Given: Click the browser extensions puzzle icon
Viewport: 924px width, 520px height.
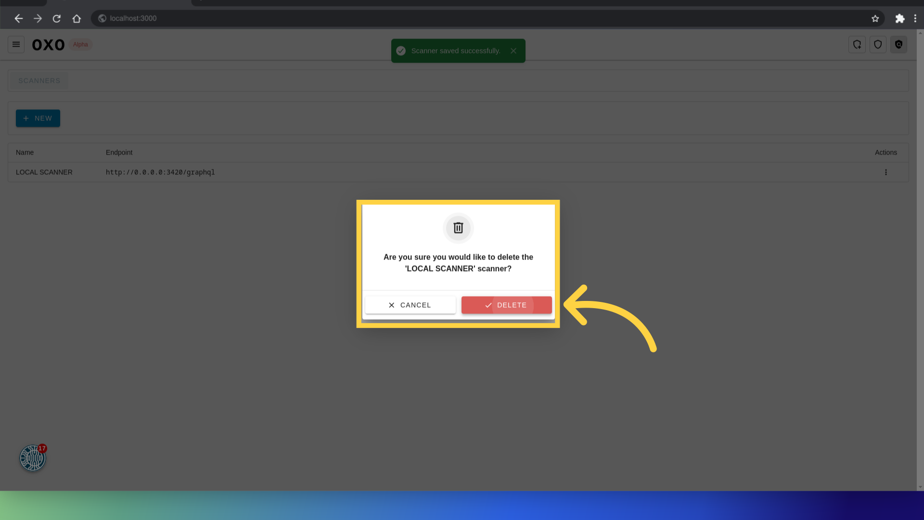Looking at the screenshot, I should [900, 18].
